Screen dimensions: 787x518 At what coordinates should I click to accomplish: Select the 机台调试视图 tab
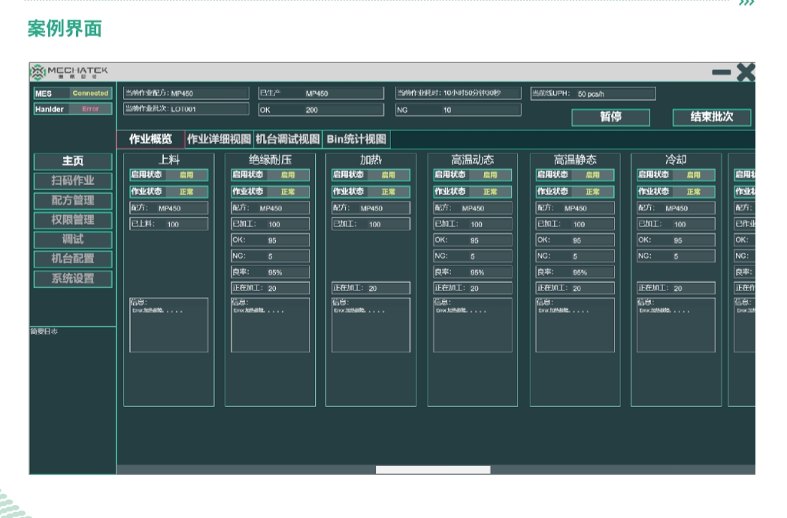(288, 139)
